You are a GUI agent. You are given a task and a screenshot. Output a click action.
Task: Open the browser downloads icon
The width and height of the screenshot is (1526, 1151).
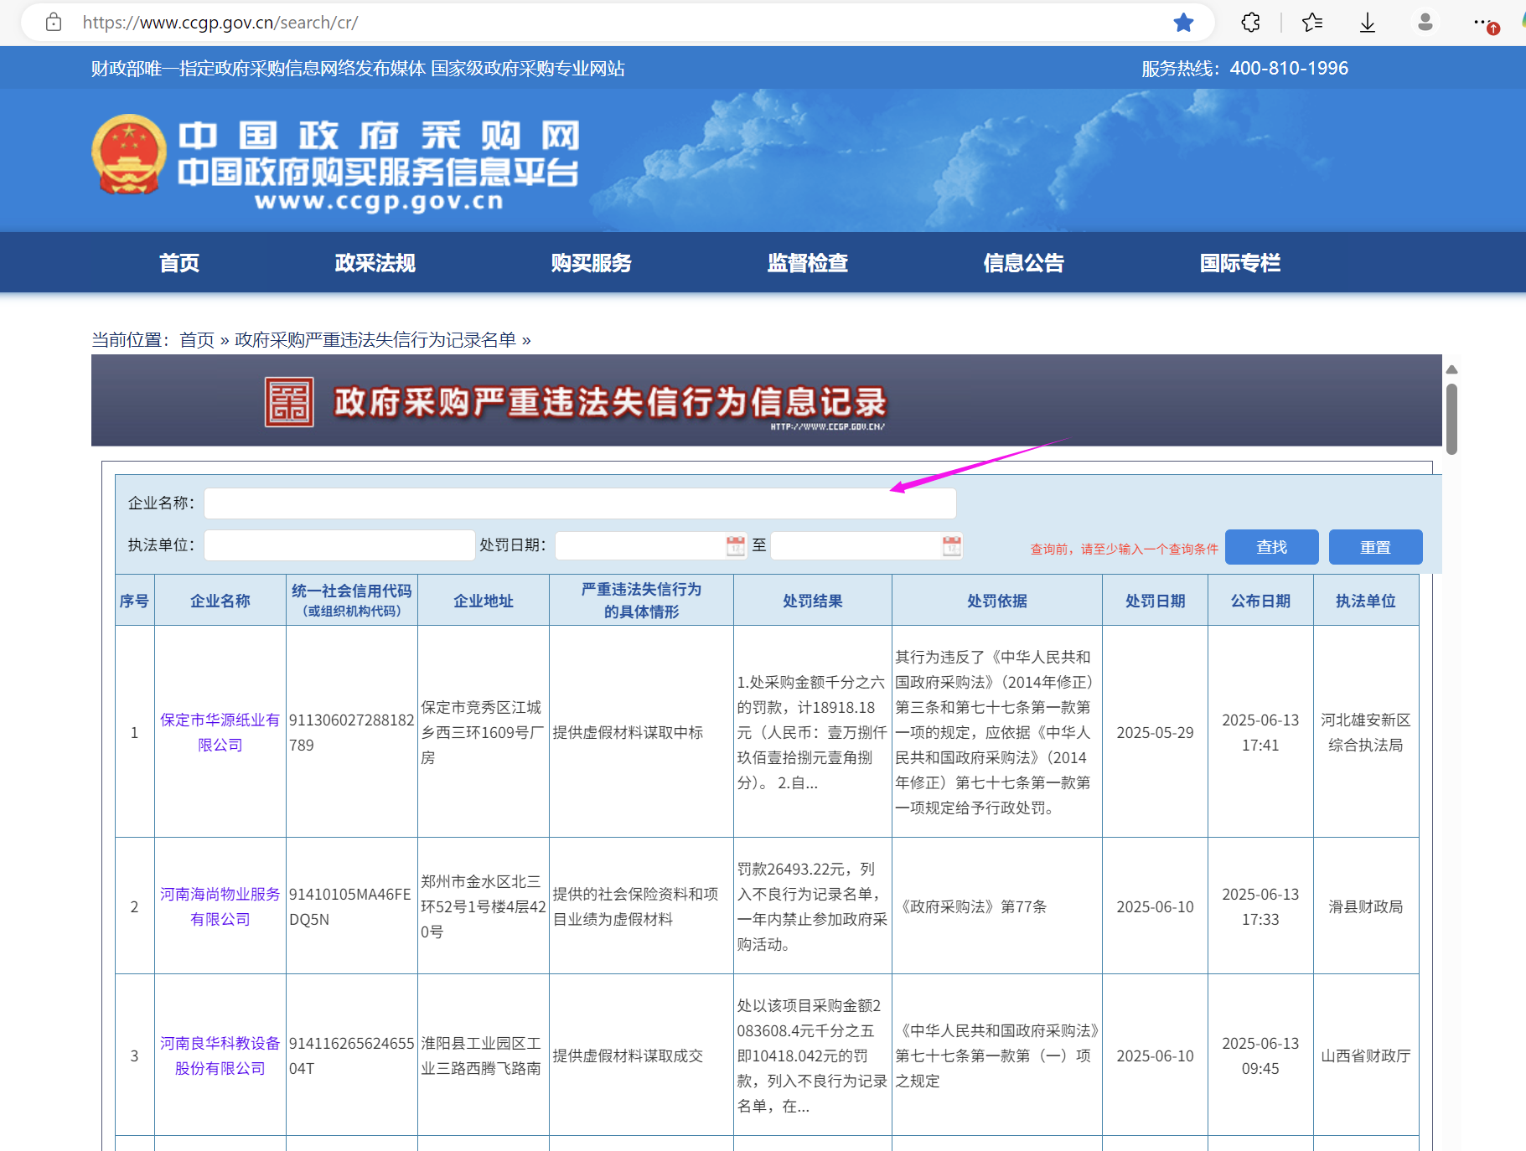(x=1367, y=23)
